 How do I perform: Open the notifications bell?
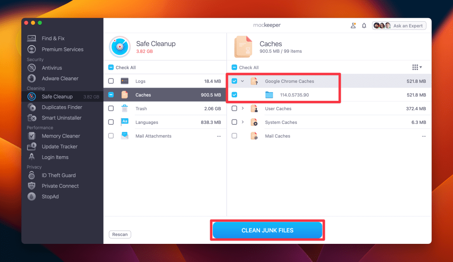click(x=364, y=26)
